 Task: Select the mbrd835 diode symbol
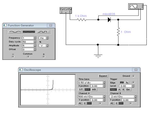[109, 20]
